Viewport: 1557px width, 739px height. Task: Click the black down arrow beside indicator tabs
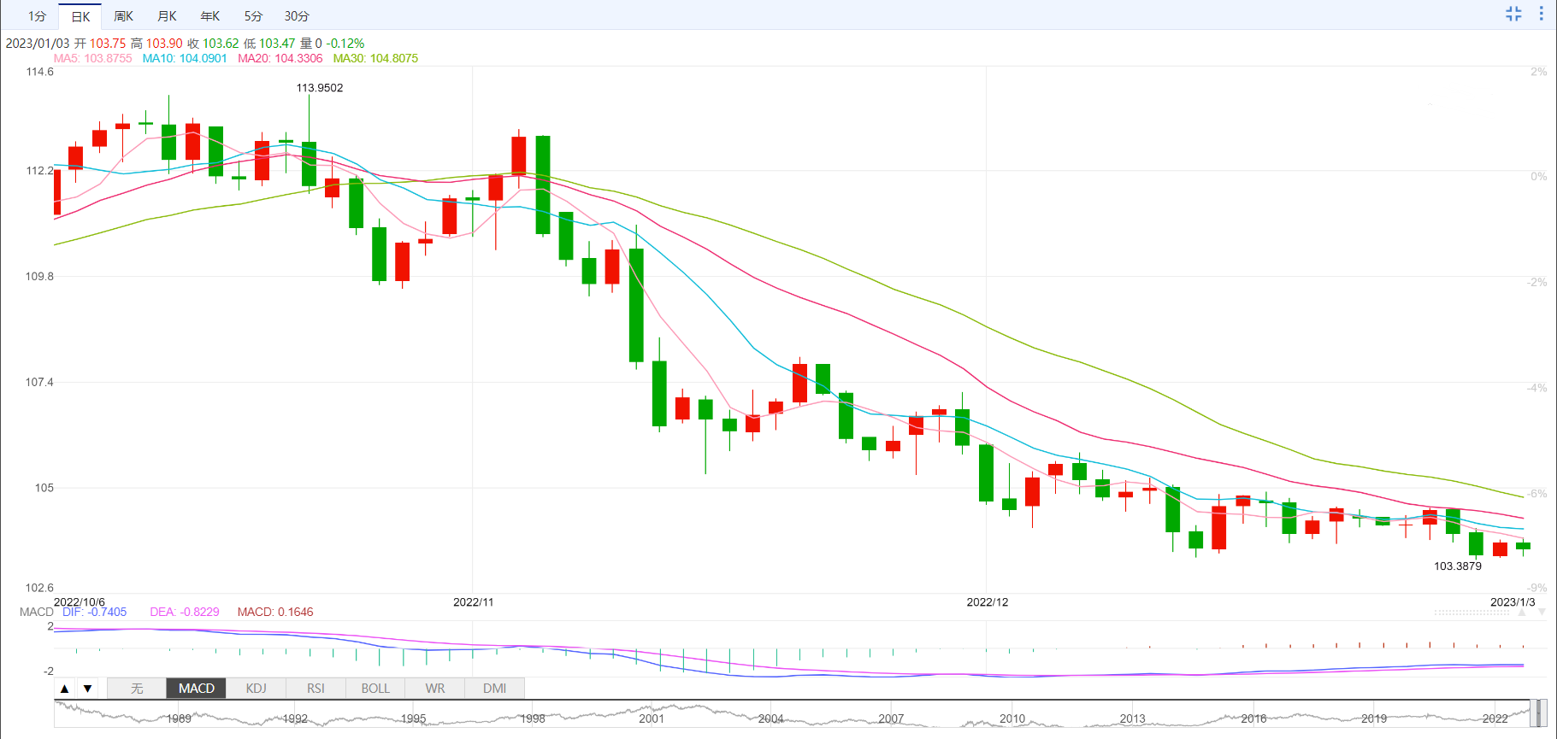[x=87, y=689]
